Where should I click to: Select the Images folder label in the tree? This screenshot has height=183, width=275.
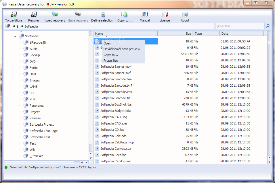35,80
